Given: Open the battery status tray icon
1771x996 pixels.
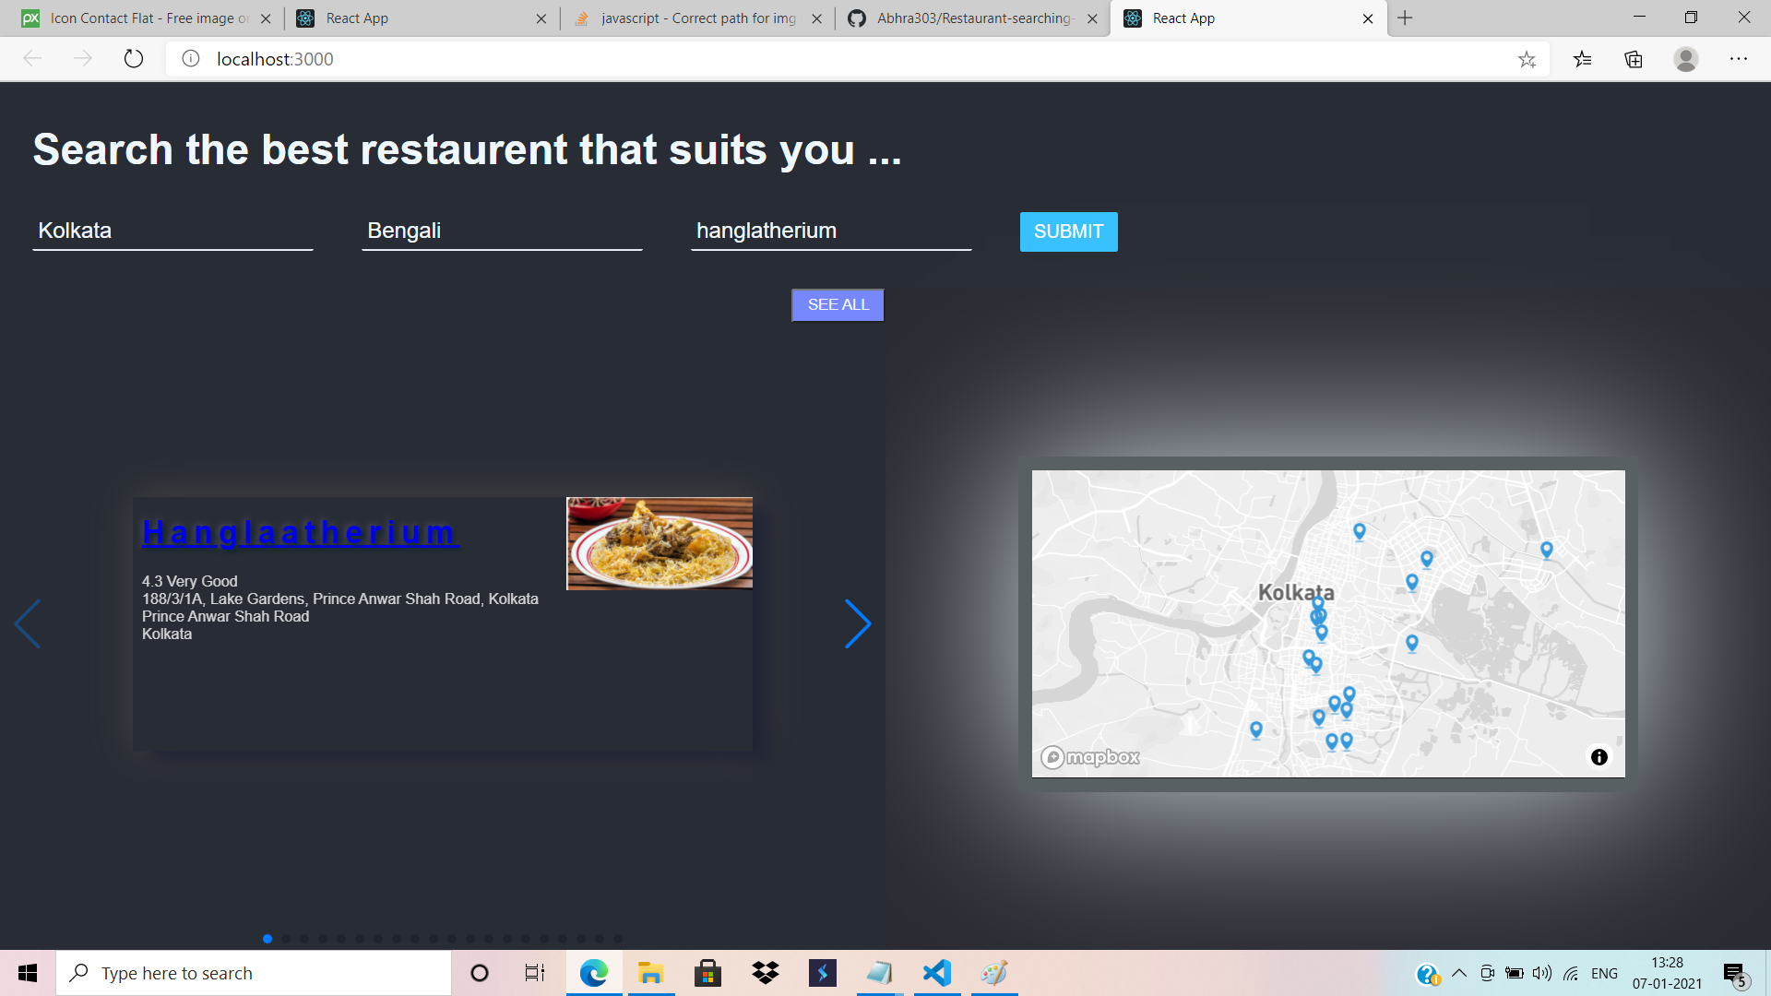Looking at the screenshot, I should [1515, 973].
